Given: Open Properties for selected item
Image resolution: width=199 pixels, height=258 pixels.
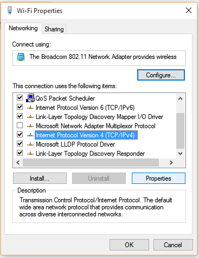Looking at the screenshot, I should [158, 178].
